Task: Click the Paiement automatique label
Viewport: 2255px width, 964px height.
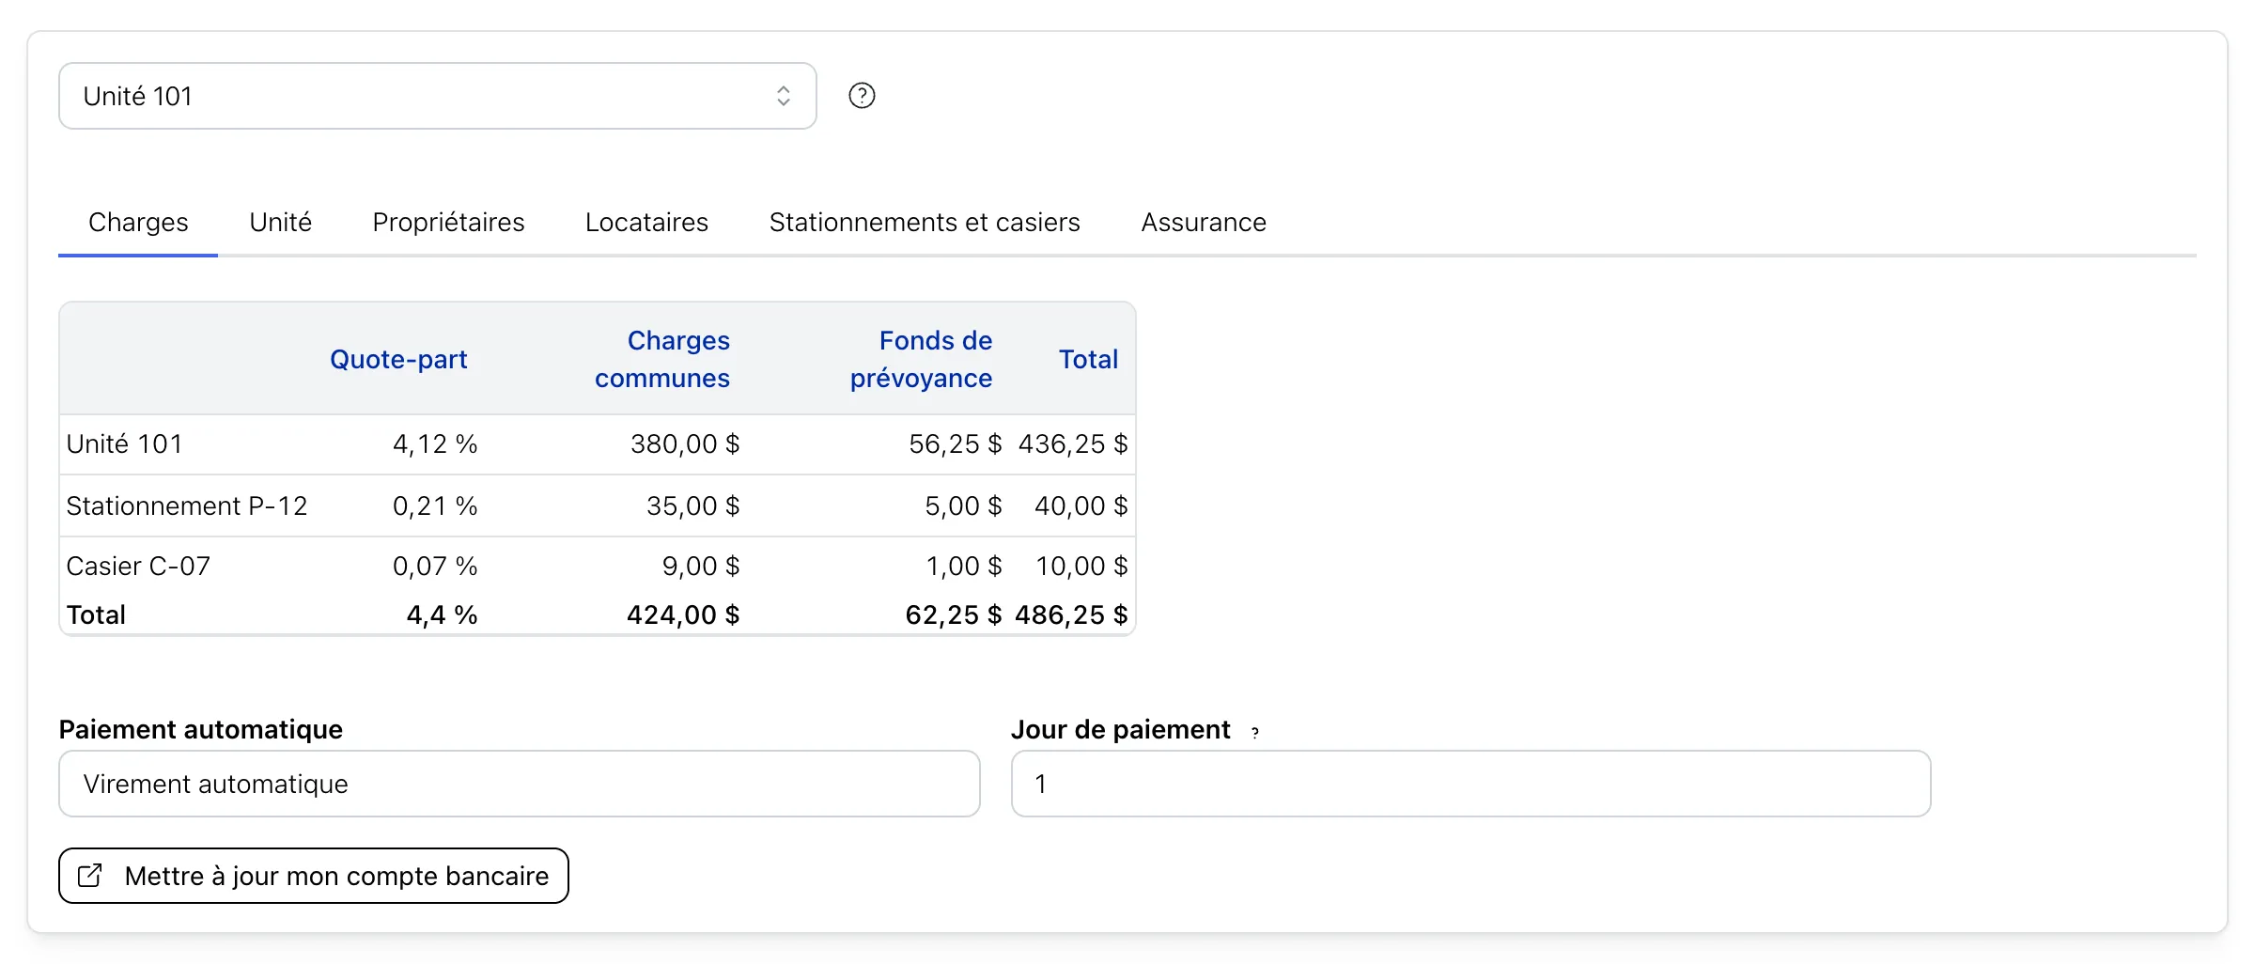Action: pos(201,730)
